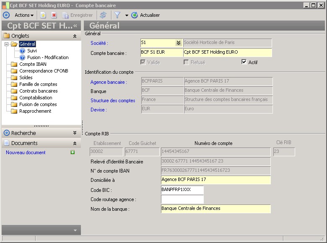Toggle the Refusé checkbox
The height and width of the screenshot is (243, 327).
pyautogui.click(x=187, y=62)
